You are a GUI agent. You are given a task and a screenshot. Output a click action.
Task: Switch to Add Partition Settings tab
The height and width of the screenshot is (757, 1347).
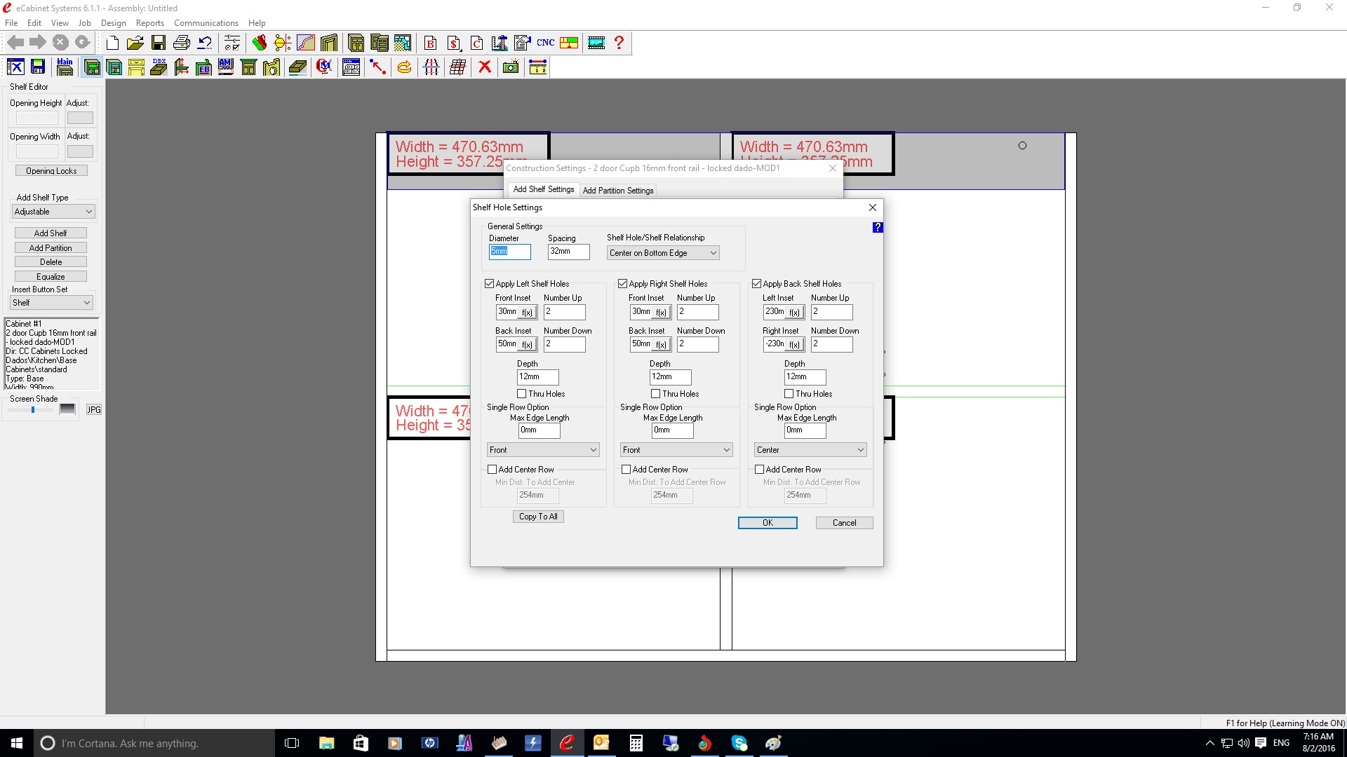click(617, 191)
